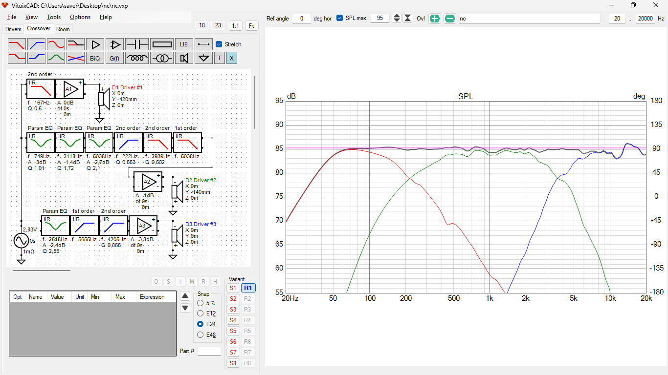Open the Options menu
Image resolution: width=668 pixels, height=375 pixels.
tap(80, 17)
